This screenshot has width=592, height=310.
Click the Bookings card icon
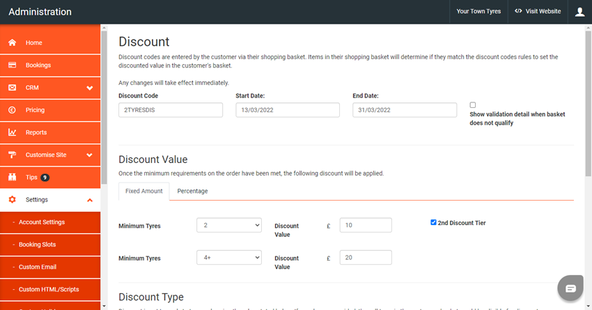[13, 65]
